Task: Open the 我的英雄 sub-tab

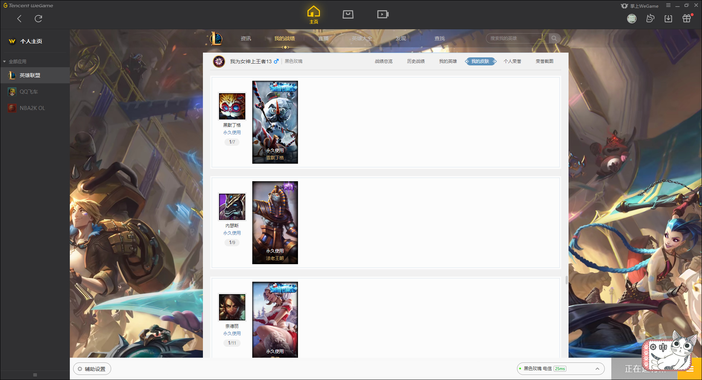Action: tap(448, 61)
